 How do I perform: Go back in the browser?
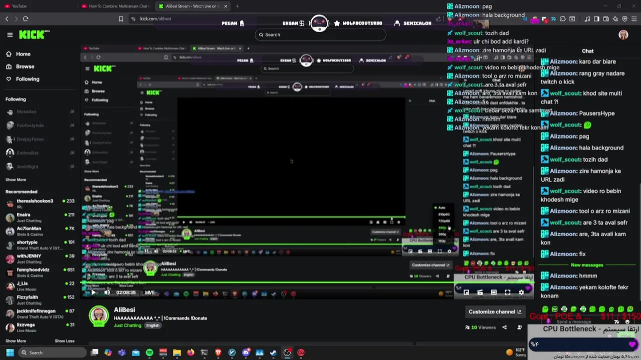tap(7, 18)
